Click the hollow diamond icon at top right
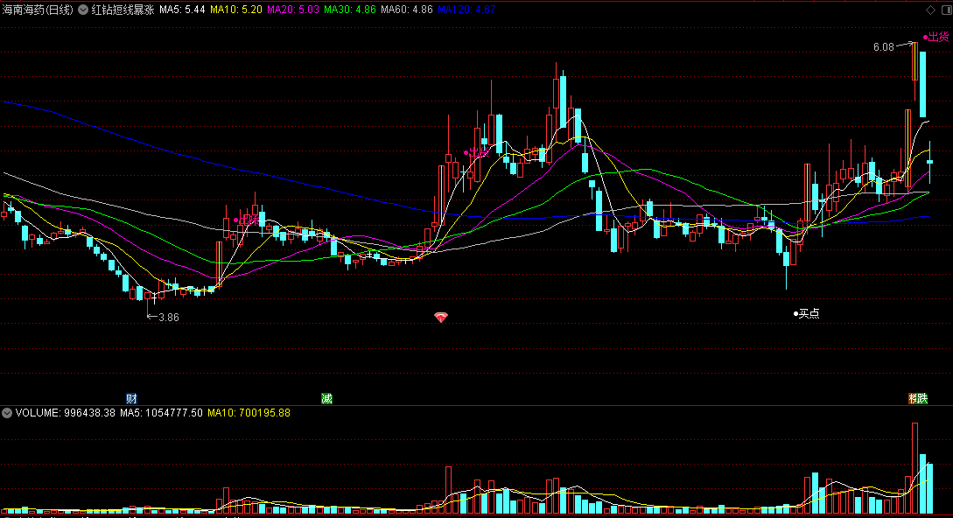The width and height of the screenshot is (953, 518). pos(930,10)
